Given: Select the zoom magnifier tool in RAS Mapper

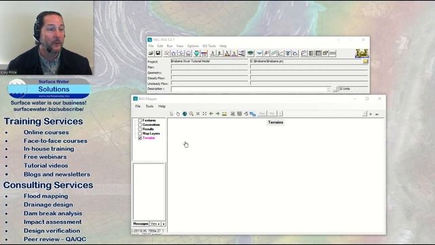Looking at the screenshot, I should coord(191,114).
